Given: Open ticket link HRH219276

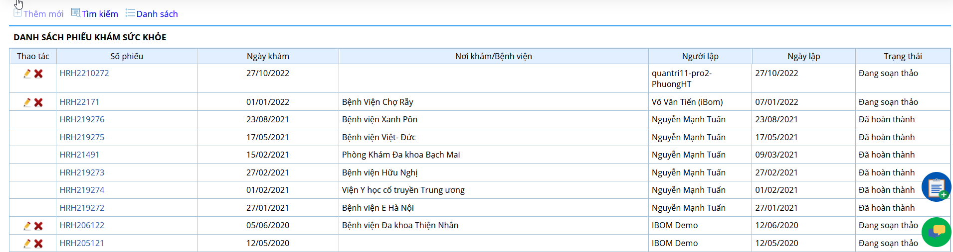Looking at the screenshot, I should (82, 119).
